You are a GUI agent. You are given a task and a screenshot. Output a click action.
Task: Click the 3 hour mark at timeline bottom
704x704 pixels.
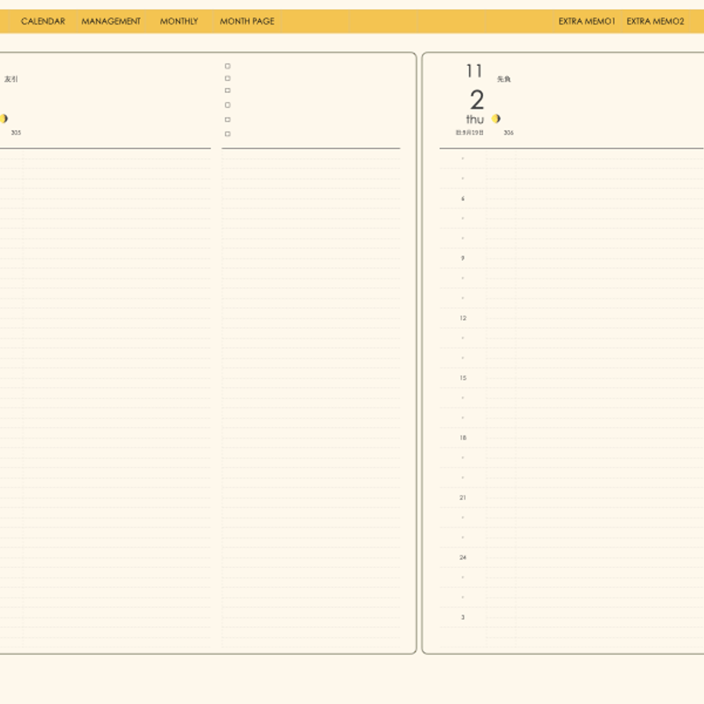[x=463, y=618]
